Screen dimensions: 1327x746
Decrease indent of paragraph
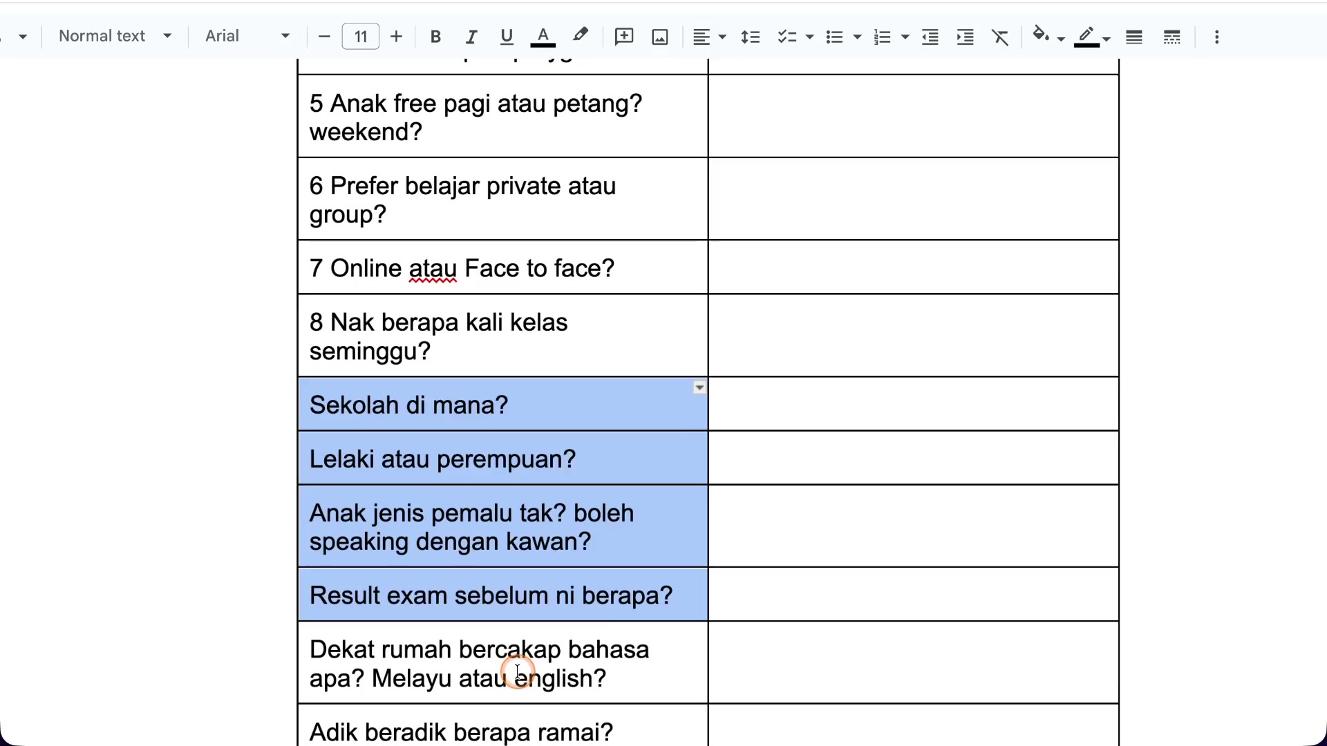click(930, 37)
